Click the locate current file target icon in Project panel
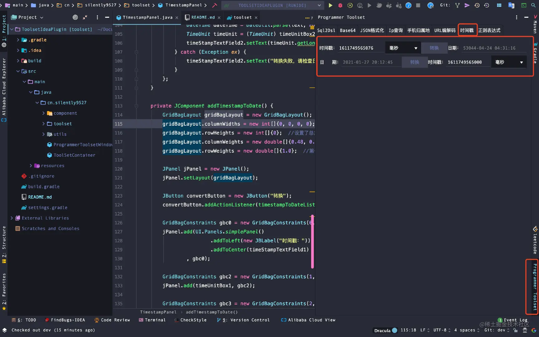539x337 pixels. [75, 17]
